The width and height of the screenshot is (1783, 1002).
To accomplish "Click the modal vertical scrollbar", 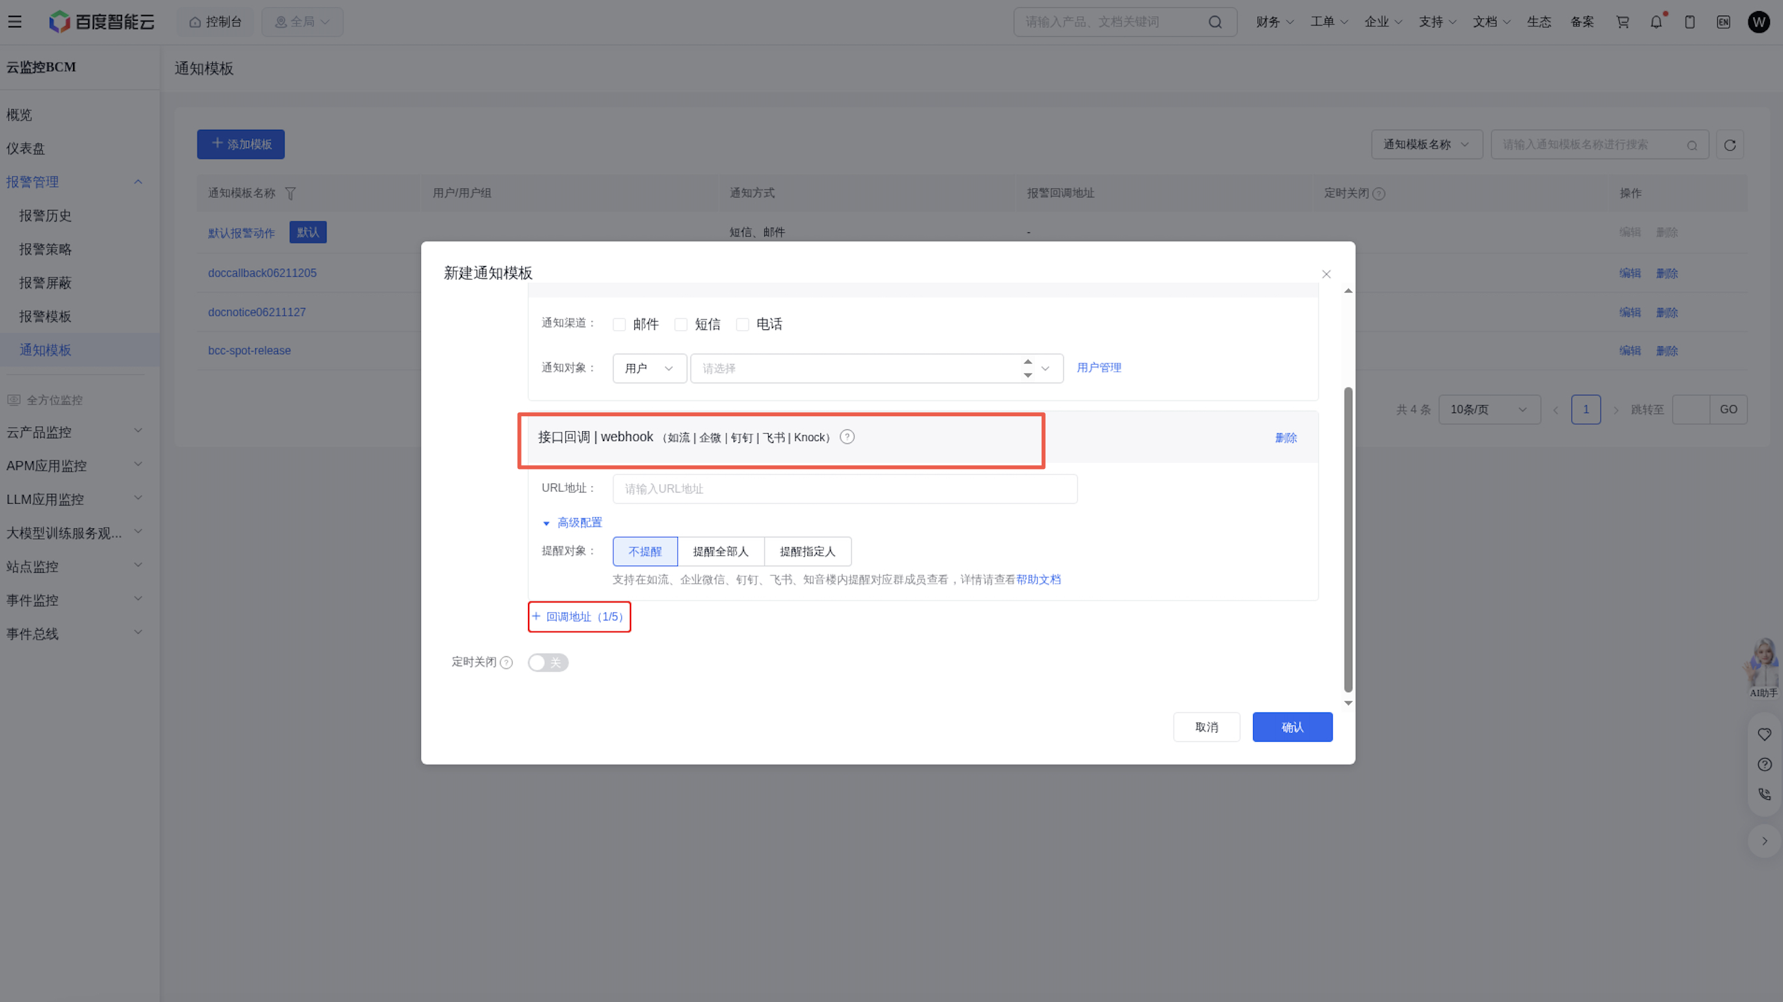I will [x=1348, y=539].
